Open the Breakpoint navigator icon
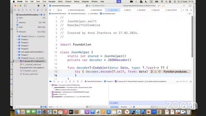The image size is (206, 116). click(42, 10)
